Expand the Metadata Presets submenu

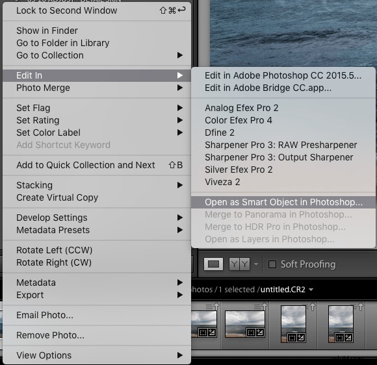click(x=97, y=230)
